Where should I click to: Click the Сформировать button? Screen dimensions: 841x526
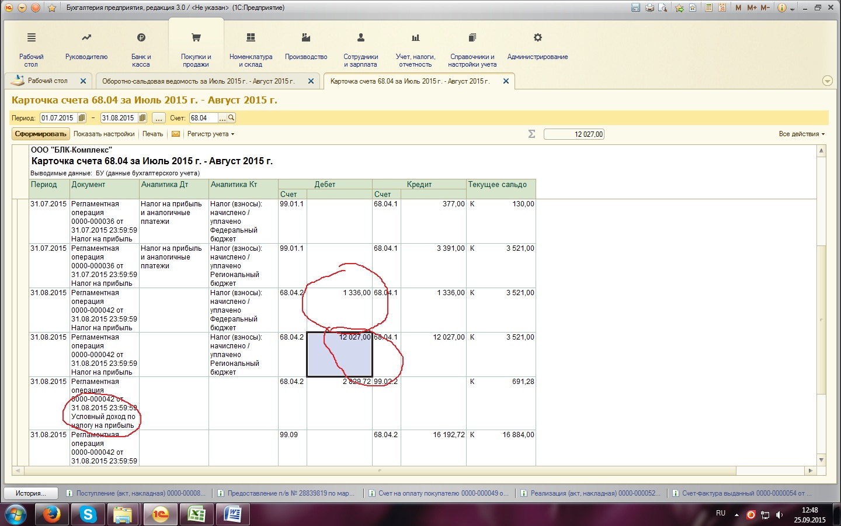pos(40,134)
